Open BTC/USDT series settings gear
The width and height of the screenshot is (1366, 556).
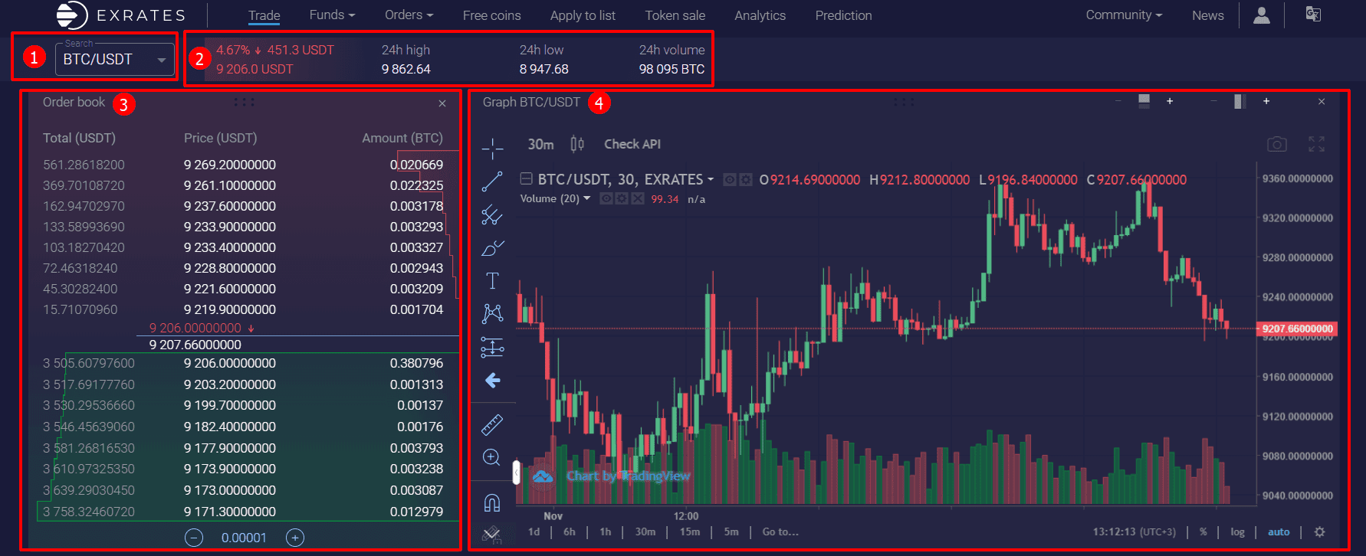pyautogui.click(x=745, y=179)
